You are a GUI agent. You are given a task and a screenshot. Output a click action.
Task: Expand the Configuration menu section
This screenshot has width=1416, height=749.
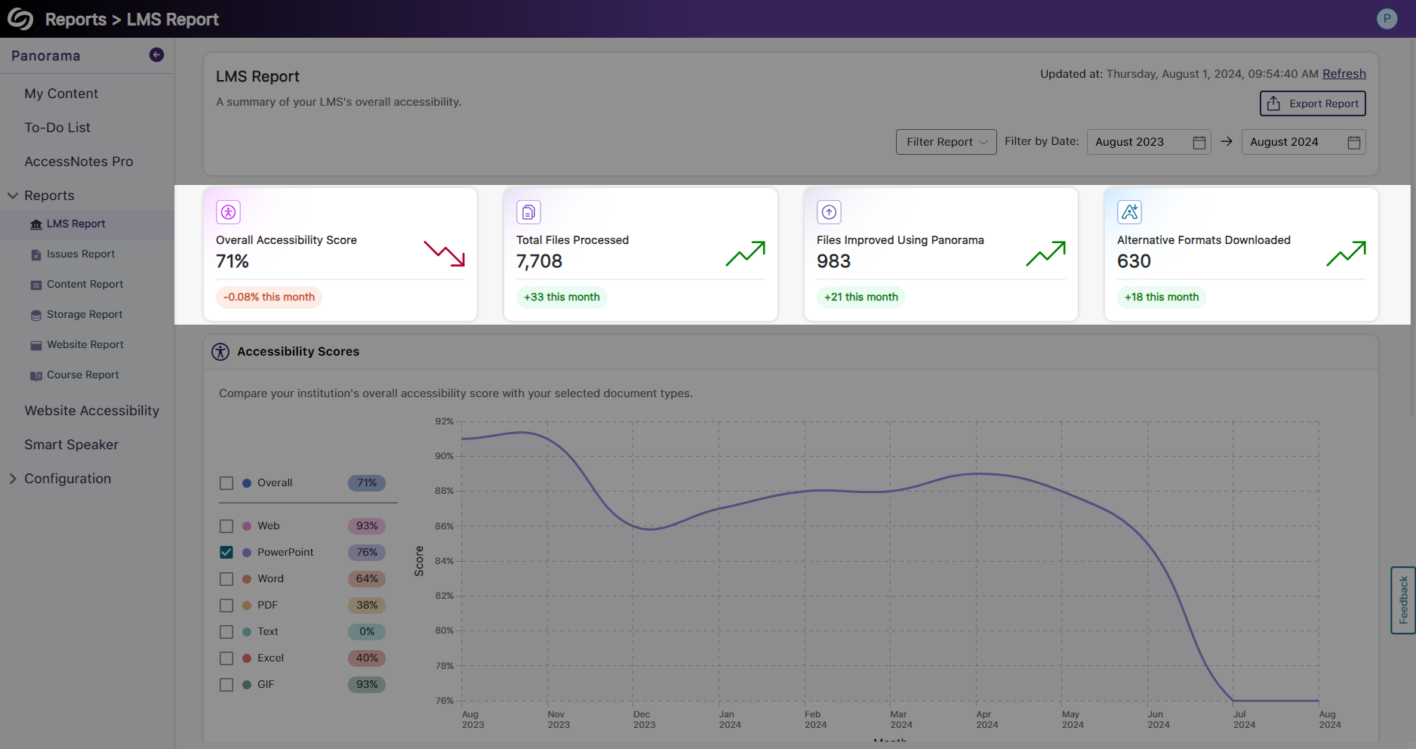[13, 479]
